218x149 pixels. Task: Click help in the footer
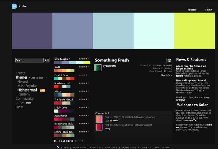pyautogui.click(x=66, y=147)
